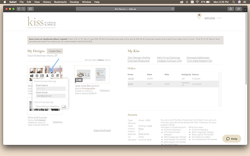Click the More invoice link
Image resolution: width=250 pixels, height=156 pixels.
pos(141,129)
